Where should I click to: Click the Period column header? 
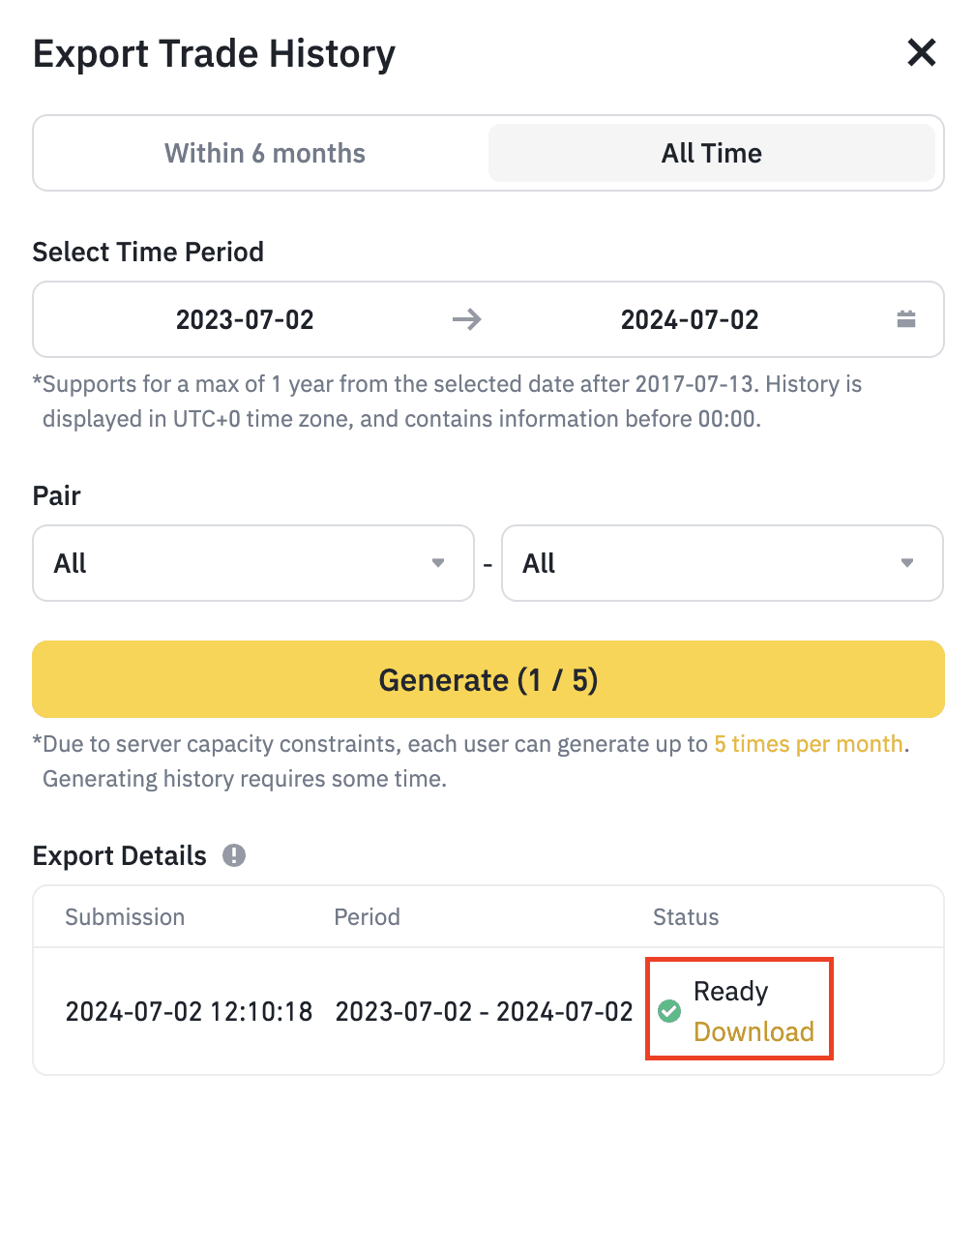pyautogui.click(x=367, y=917)
